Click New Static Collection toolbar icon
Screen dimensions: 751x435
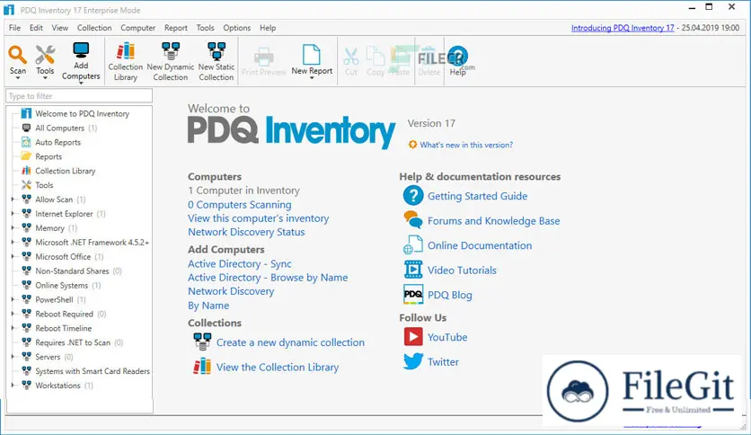(216, 51)
